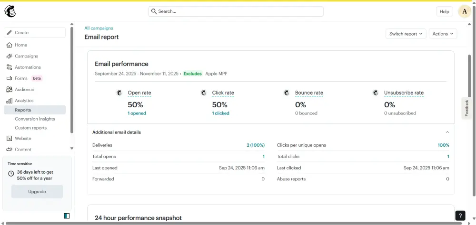Open Custom reports in the sidebar
The width and height of the screenshot is (476, 225).
30,128
